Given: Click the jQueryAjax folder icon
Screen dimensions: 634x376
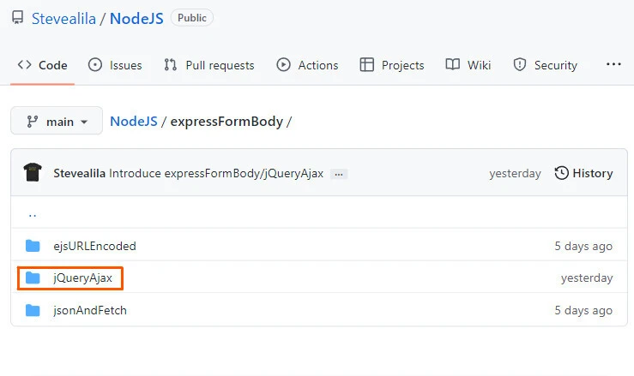Looking at the screenshot, I should click(33, 278).
